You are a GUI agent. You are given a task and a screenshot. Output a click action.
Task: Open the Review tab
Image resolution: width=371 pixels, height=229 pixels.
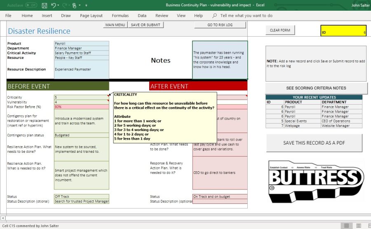coord(162,16)
